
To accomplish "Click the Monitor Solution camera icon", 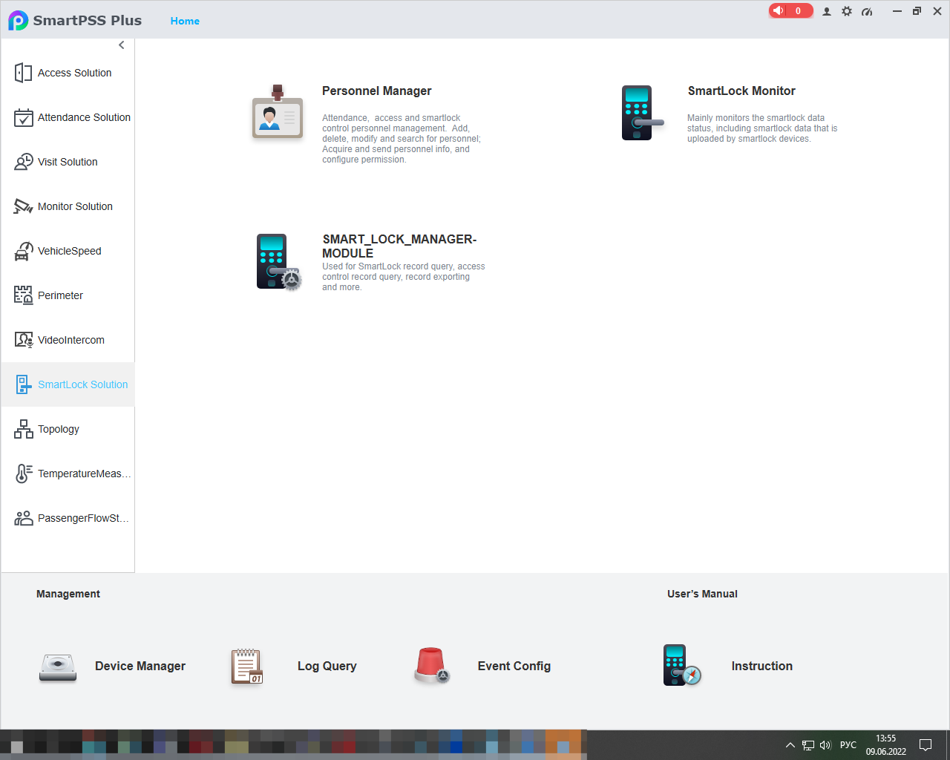I will point(23,206).
